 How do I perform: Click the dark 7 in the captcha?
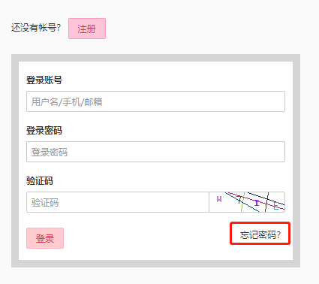(240, 199)
